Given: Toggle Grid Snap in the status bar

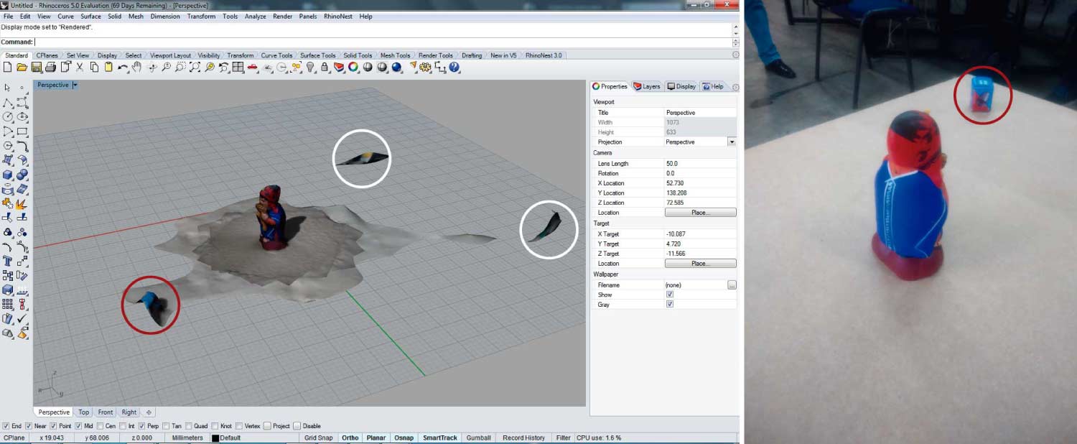Looking at the screenshot, I should point(318,438).
